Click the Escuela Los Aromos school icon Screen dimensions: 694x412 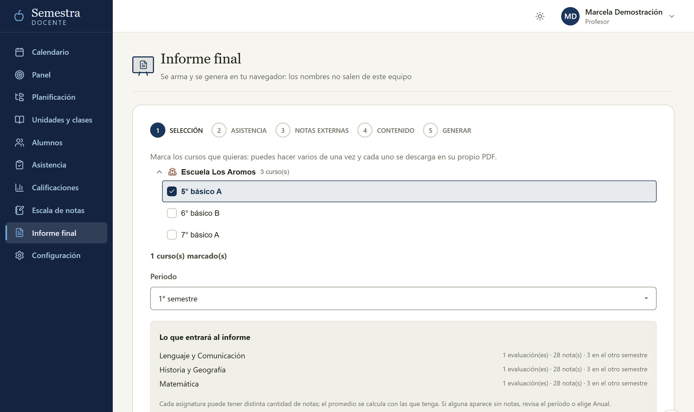172,172
